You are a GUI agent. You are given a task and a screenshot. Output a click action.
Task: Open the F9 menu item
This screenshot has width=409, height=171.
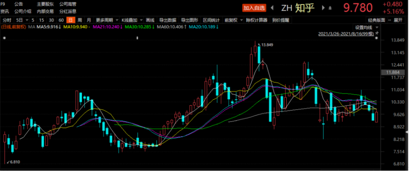3,4
